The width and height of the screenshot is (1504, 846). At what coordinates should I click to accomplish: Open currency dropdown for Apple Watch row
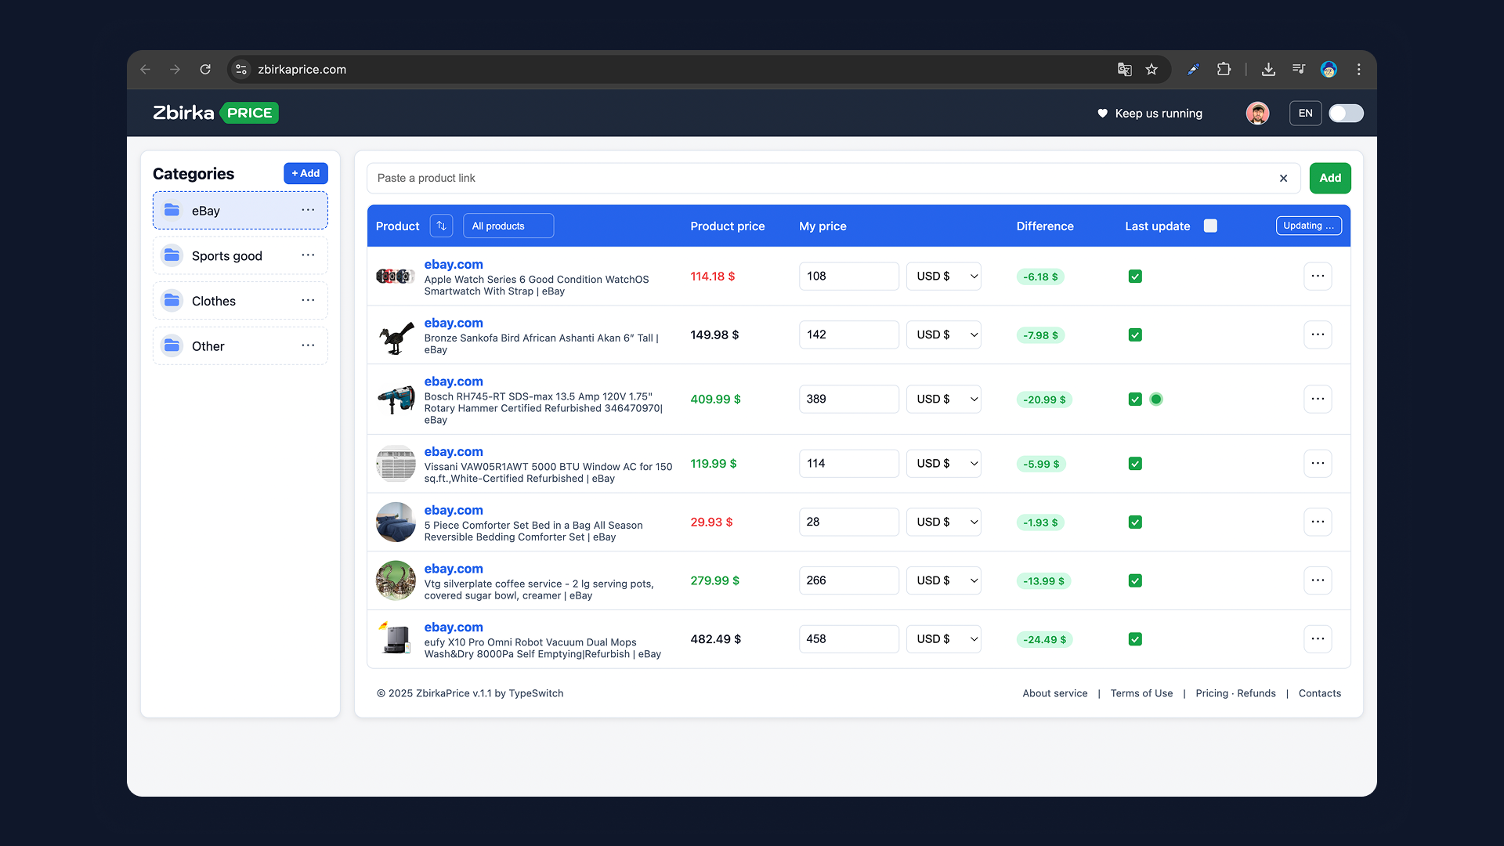[x=944, y=276]
